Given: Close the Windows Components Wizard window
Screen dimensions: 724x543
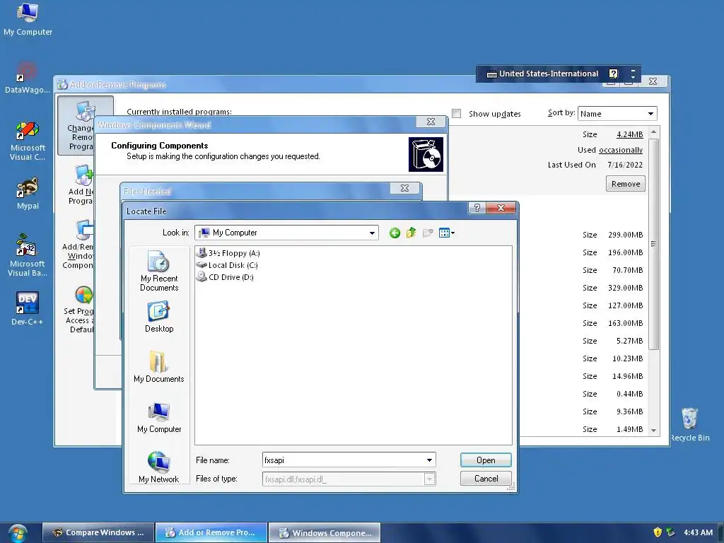Looking at the screenshot, I should tap(431, 122).
